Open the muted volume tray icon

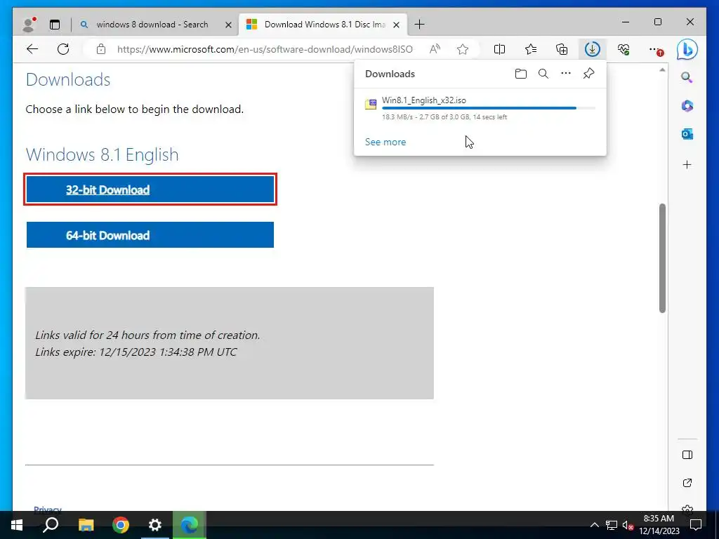[x=628, y=525]
